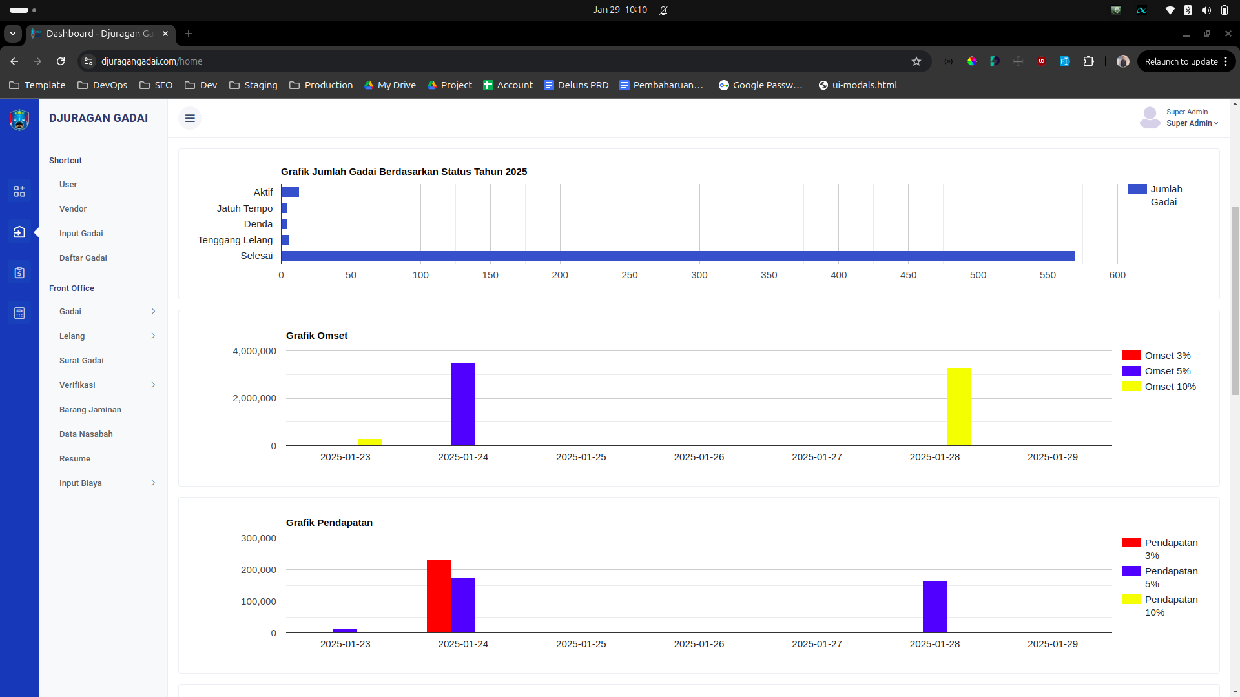Open new tab with plus icon
The height and width of the screenshot is (697, 1240).
(x=189, y=34)
